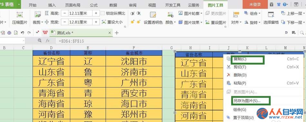Open the 审阅 (Review) tab
This screenshot has height=122, width=306.
pos(133,5)
